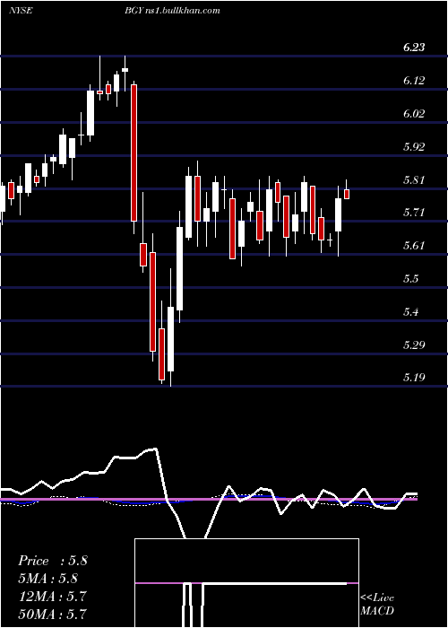Click the 5.4 price axis label
448x628 pixels.
tap(410, 311)
